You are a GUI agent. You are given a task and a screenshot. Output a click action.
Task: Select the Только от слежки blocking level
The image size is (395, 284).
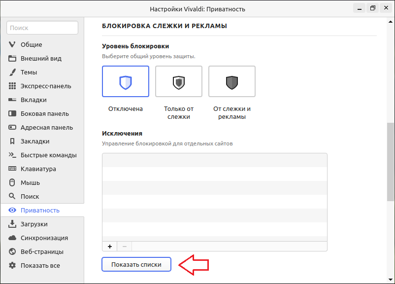(x=179, y=81)
